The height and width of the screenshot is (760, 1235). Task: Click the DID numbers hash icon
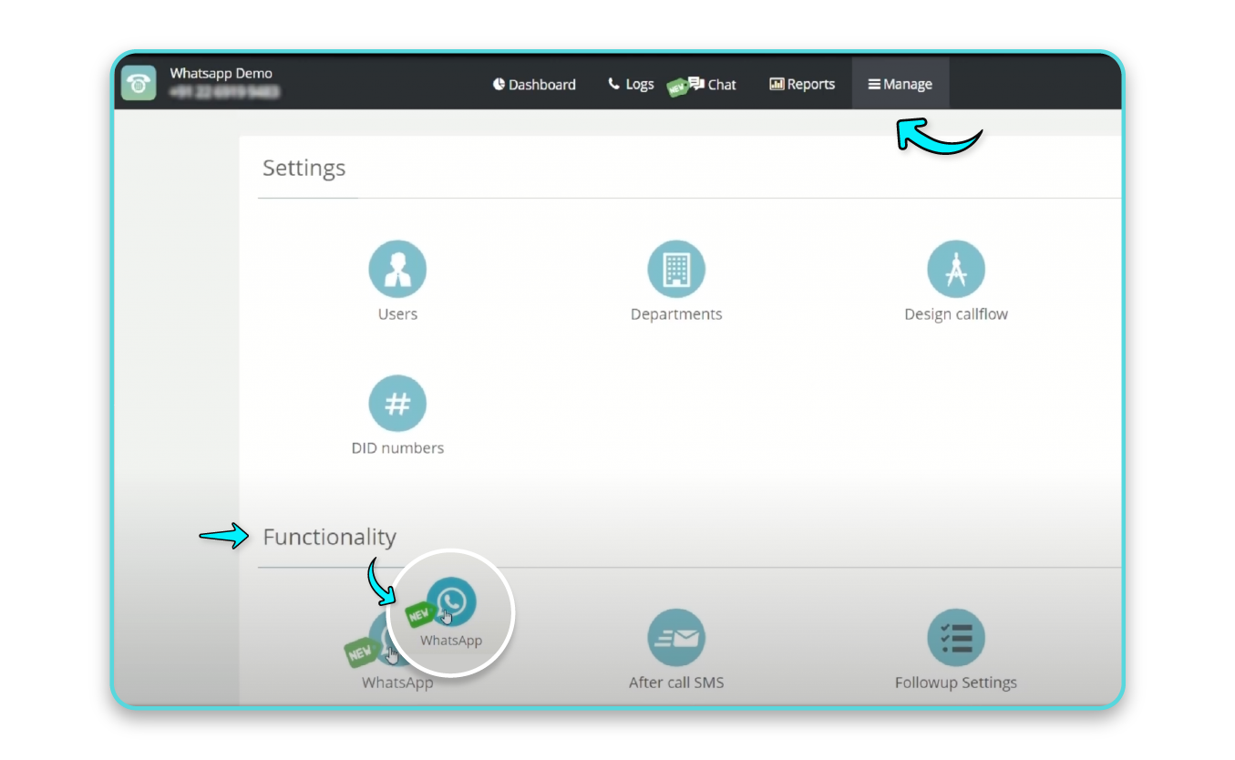coord(397,402)
